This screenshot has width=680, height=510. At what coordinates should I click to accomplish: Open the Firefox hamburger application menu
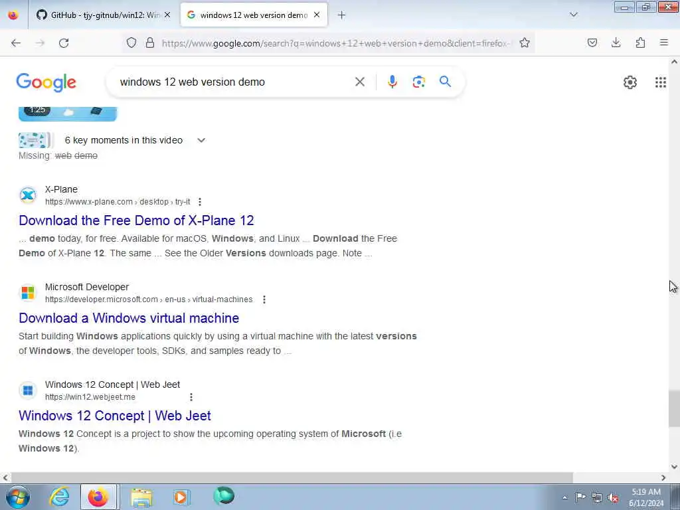point(664,42)
